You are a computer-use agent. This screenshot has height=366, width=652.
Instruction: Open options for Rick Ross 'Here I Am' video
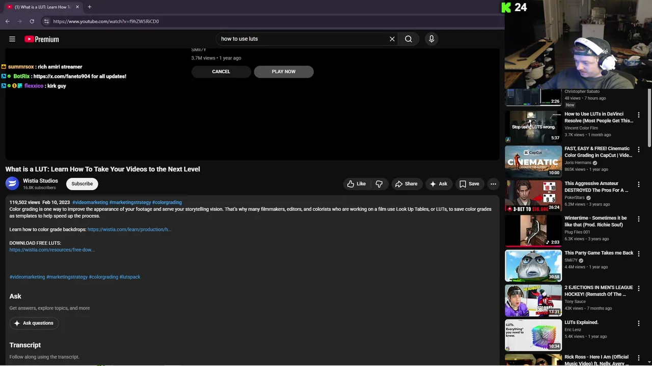[638, 358]
